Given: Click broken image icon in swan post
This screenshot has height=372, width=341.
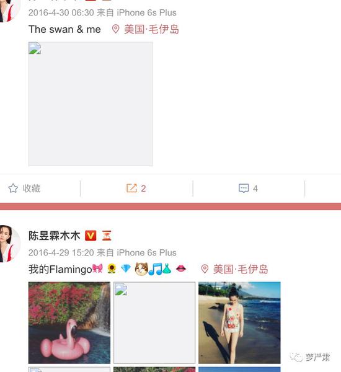Looking at the screenshot, I should tap(35, 48).
